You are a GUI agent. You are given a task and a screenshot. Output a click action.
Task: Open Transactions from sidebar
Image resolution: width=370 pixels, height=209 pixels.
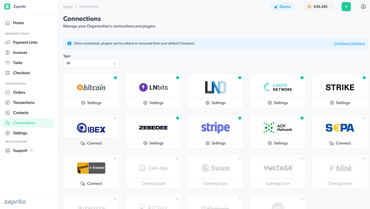tap(27, 103)
